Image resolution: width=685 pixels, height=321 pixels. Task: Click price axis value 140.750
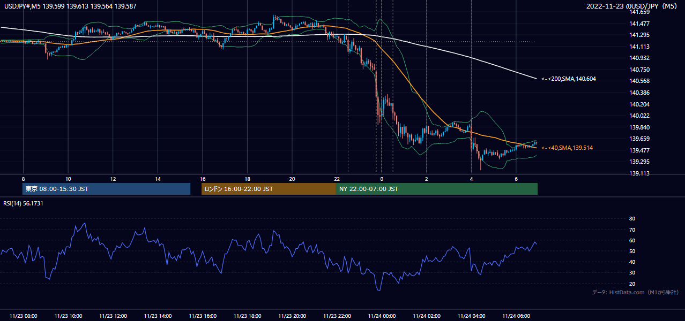(640, 70)
